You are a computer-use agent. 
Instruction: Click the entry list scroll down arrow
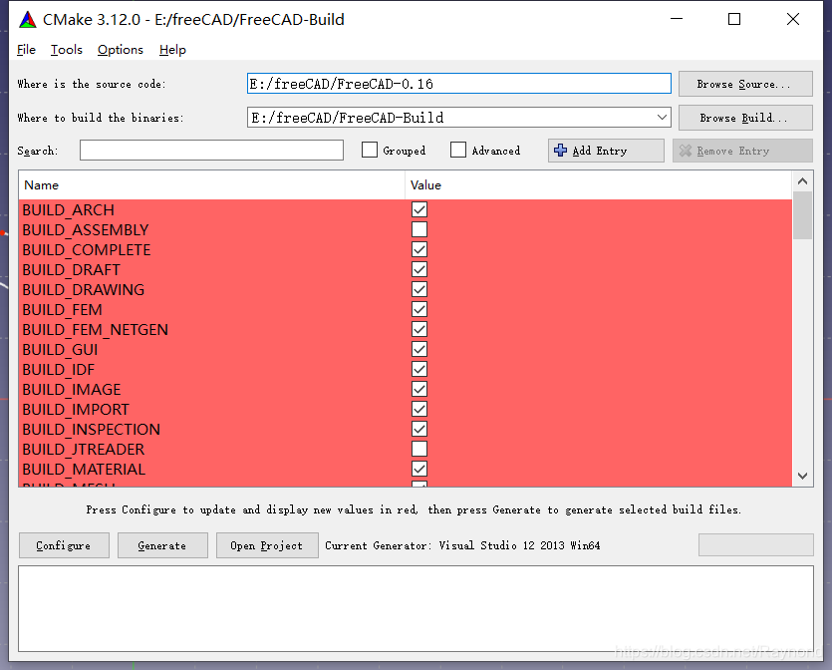[802, 476]
